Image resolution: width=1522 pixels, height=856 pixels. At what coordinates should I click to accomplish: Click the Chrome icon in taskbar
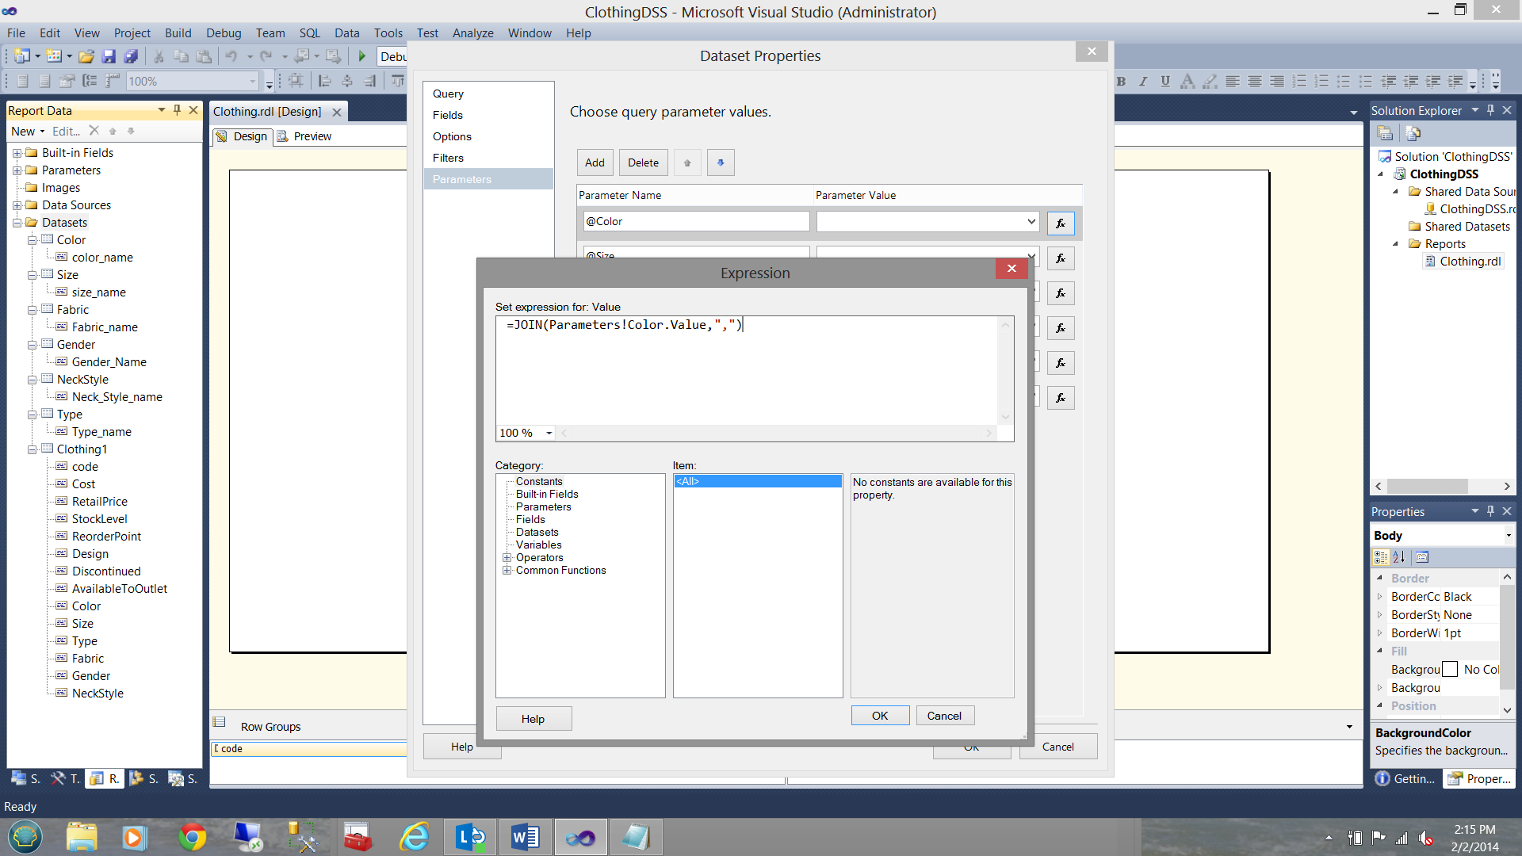point(192,837)
